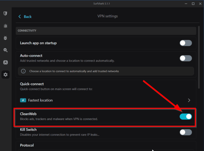The height and width of the screenshot is (151, 204).
Task: Enable the Auto-connect switch
Action: pyautogui.click(x=186, y=58)
